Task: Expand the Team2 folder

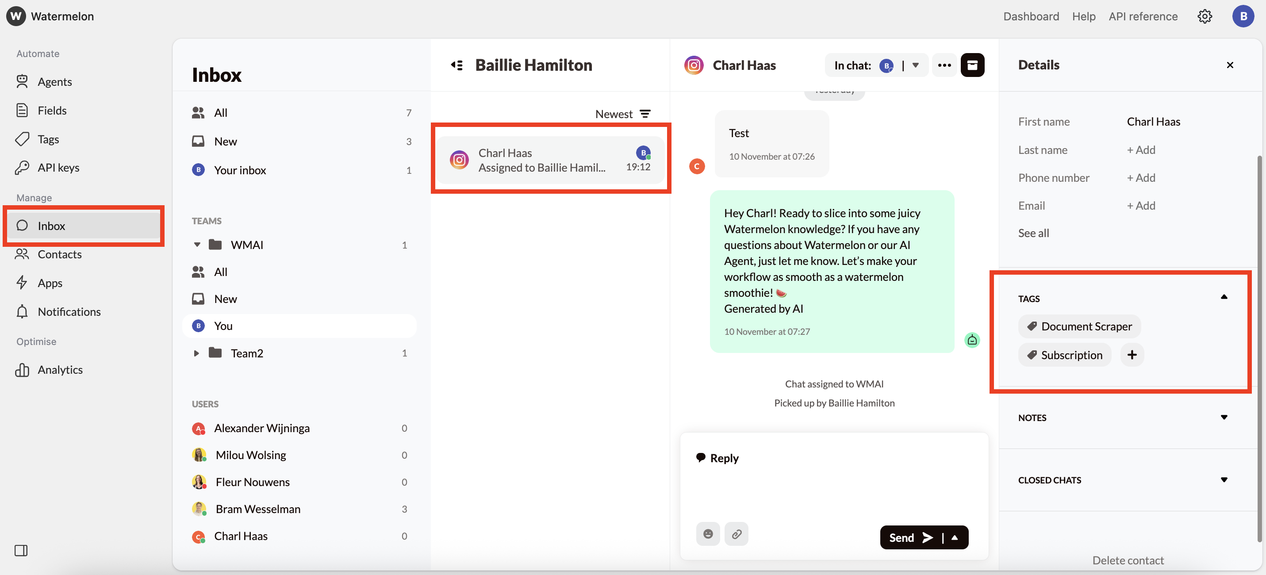Action: (196, 353)
